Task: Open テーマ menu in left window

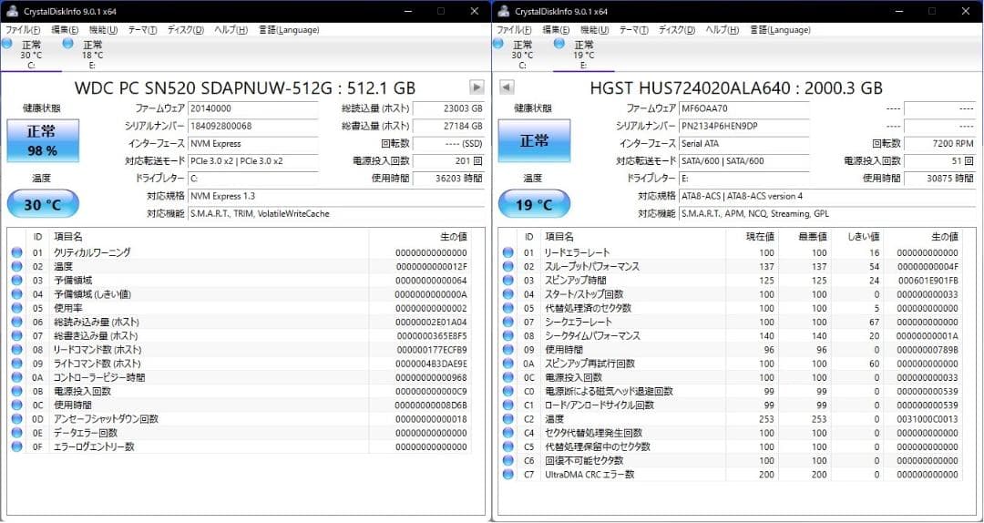Action: [142, 29]
